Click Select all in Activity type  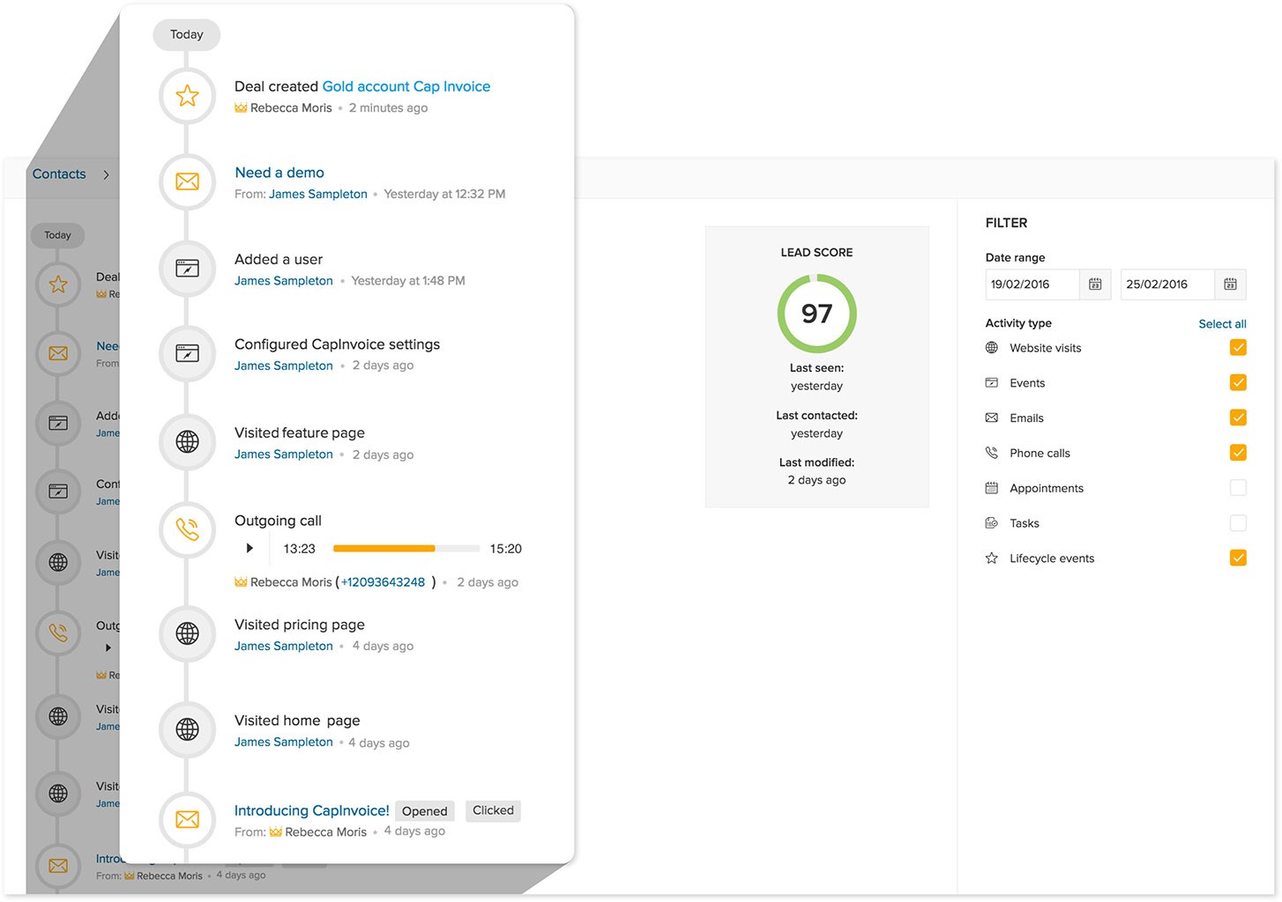coord(1222,324)
